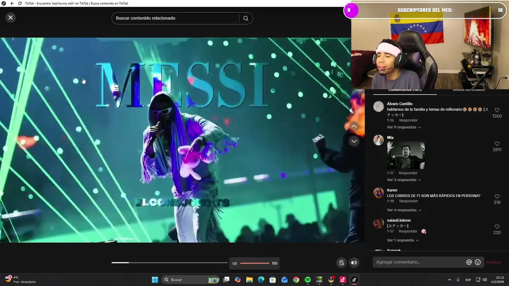Screen dimensions: 509x286
Task: Open Outlook mail from the taskbar
Action: tap(284, 280)
